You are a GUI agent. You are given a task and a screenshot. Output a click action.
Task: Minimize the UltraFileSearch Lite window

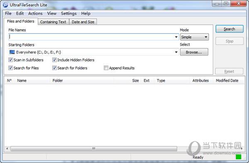217,3
